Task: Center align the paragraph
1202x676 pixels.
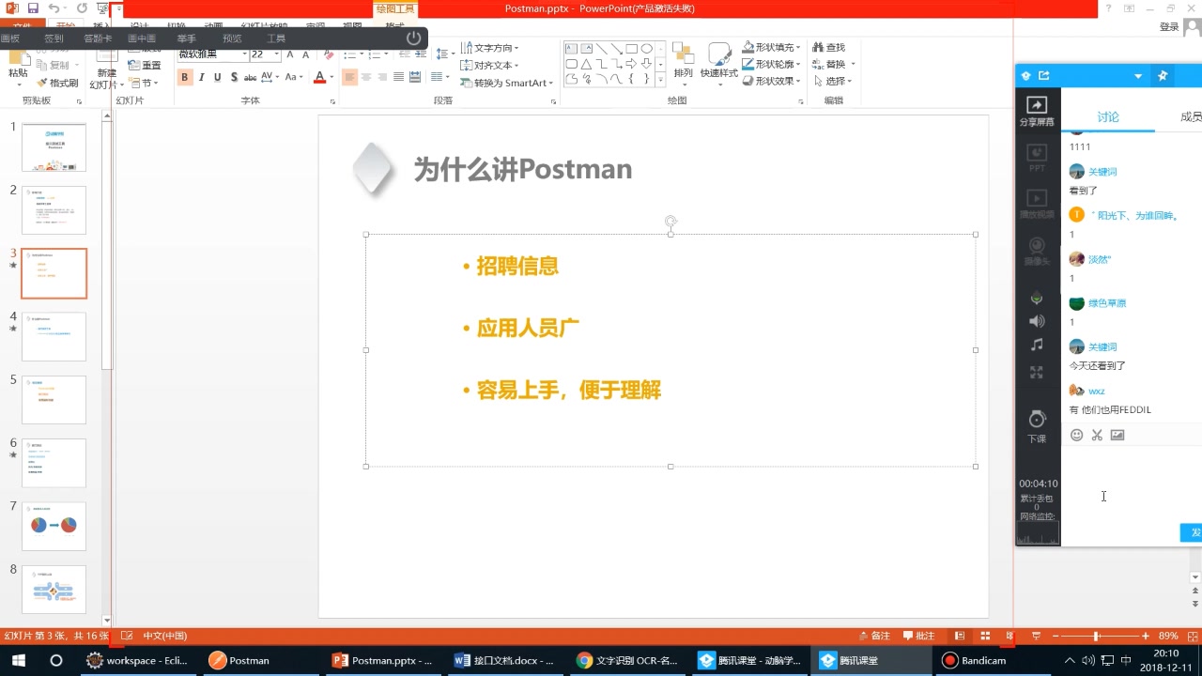Action: [x=366, y=77]
